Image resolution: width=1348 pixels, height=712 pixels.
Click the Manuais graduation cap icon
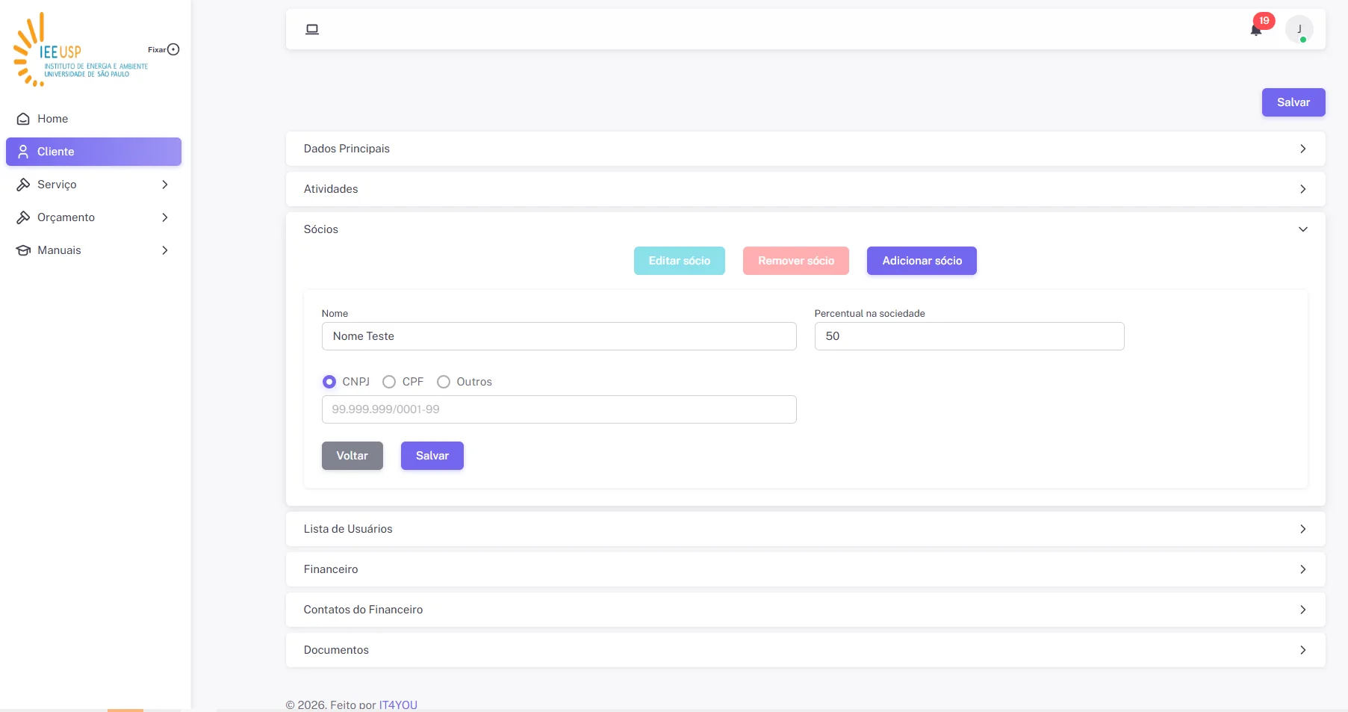click(x=23, y=250)
